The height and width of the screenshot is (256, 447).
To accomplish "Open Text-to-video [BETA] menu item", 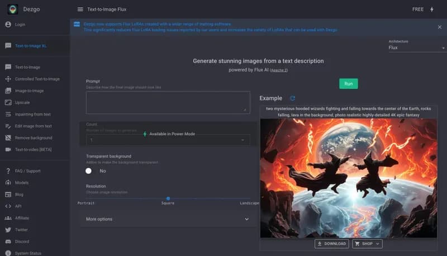I will (x=34, y=149).
